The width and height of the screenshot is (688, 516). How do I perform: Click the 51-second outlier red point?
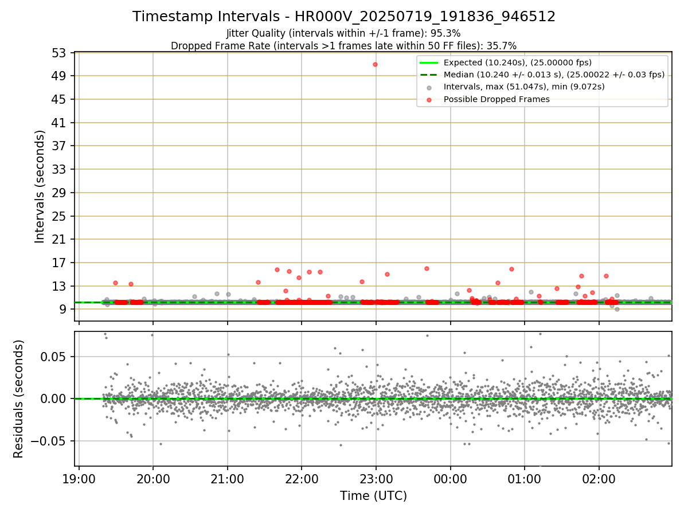375,64
